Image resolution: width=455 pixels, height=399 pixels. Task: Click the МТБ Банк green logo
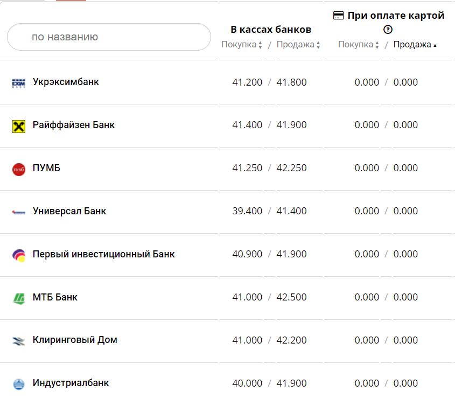pyautogui.click(x=18, y=298)
